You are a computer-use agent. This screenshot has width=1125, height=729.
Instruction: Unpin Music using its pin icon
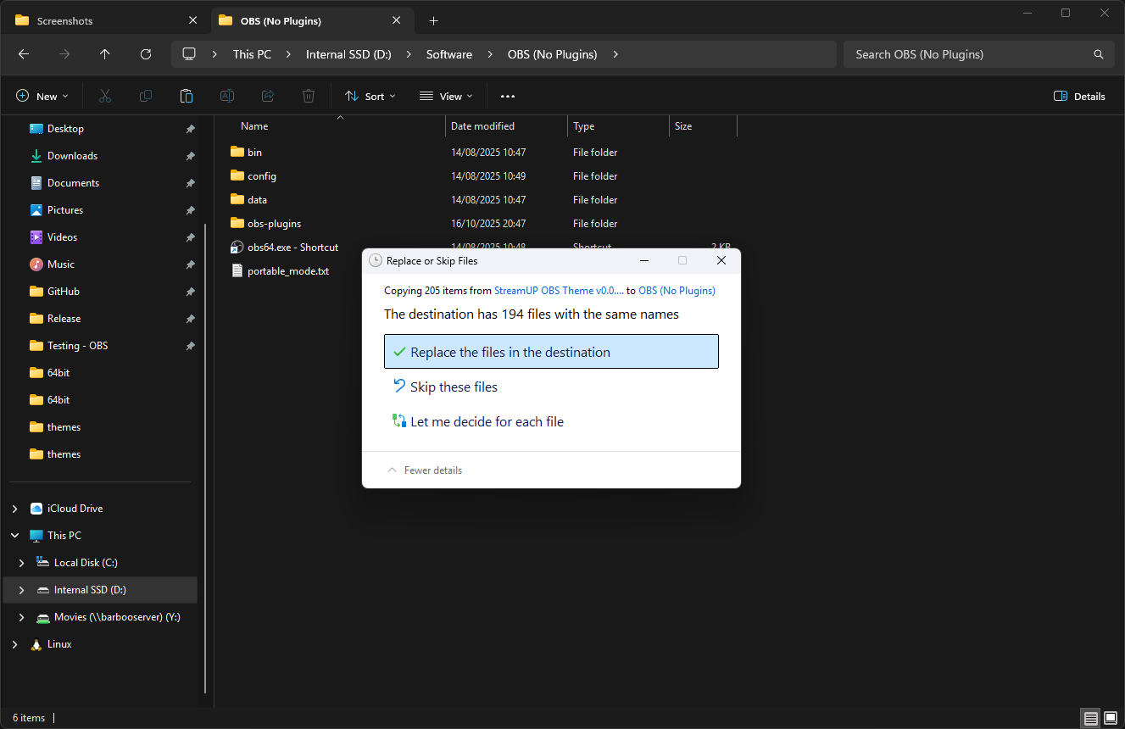click(x=190, y=264)
